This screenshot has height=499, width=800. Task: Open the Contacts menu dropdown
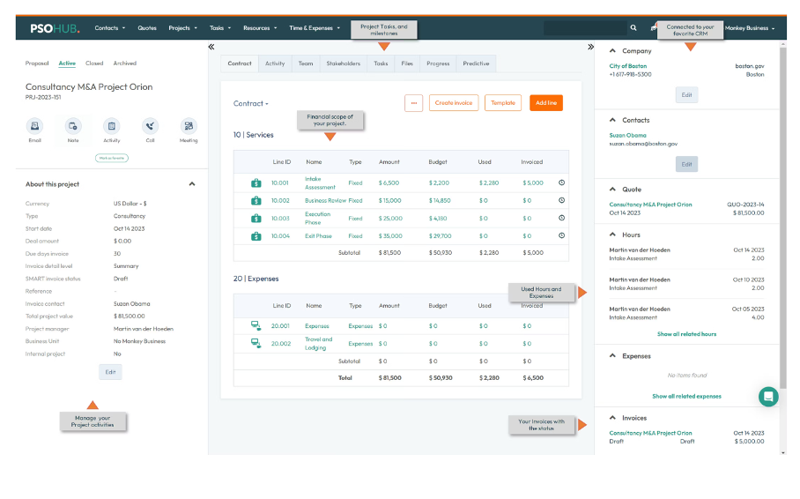(x=110, y=28)
